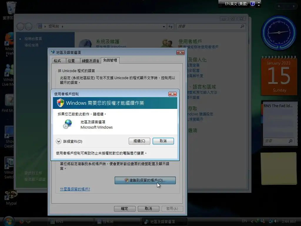This screenshot has height=226, width=301.
Task: Expand 詳細資料(D) chevron in UAC dialog
Action: (x=58, y=142)
